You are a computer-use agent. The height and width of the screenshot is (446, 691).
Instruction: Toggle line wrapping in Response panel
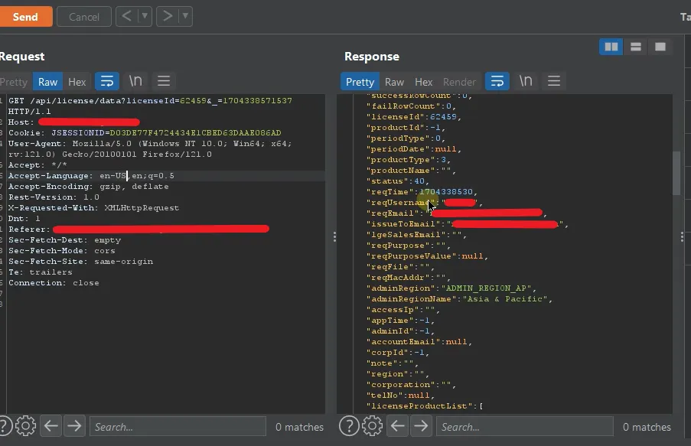pyautogui.click(x=497, y=81)
